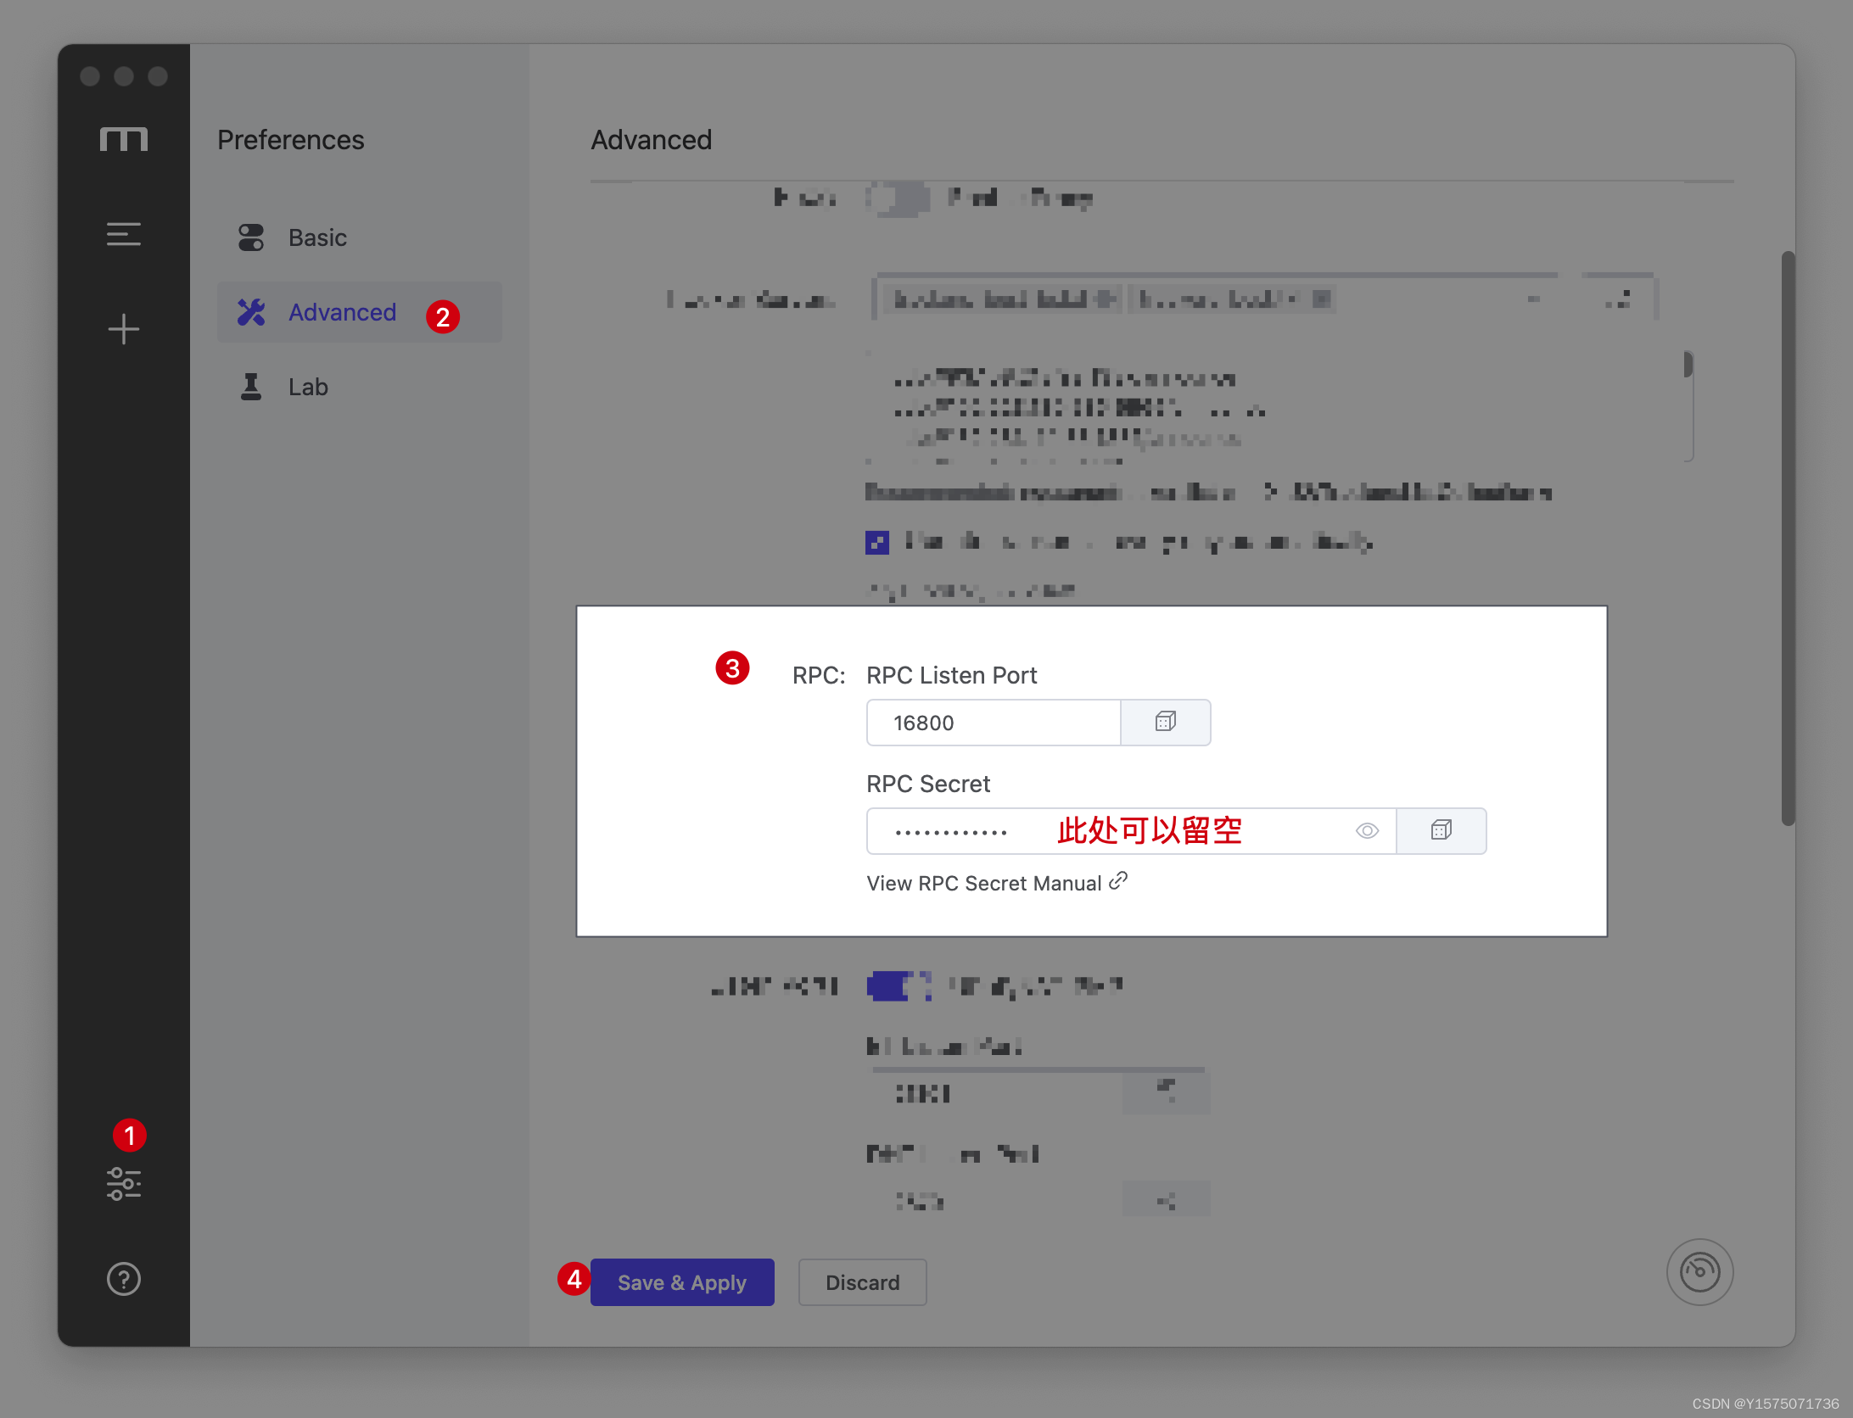1853x1418 pixels.
Task: Open preferences sliders icon in sidebar
Action: click(124, 1183)
